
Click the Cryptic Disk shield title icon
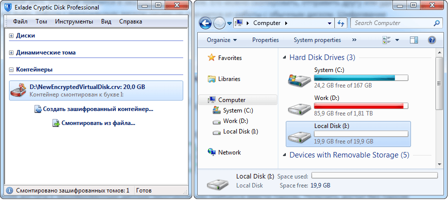(x=9, y=7)
